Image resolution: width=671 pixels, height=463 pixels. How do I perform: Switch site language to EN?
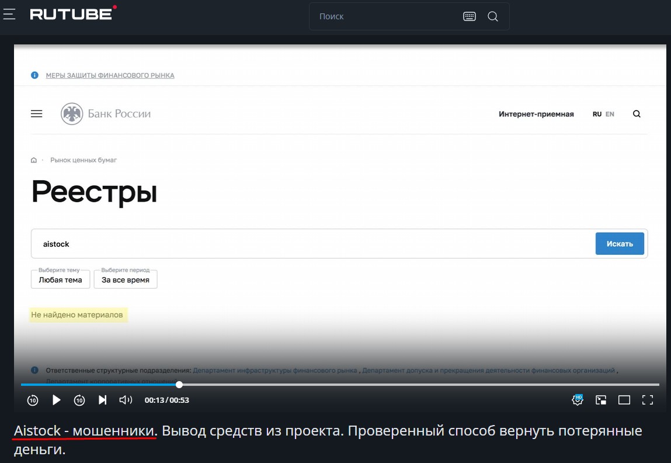[610, 114]
